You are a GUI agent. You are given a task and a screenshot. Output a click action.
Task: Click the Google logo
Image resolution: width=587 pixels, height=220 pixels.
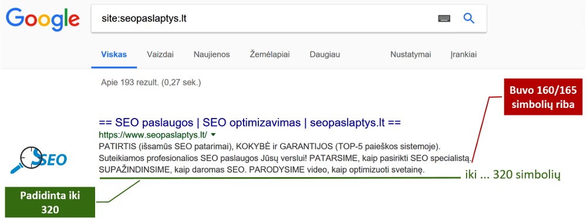(43, 19)
